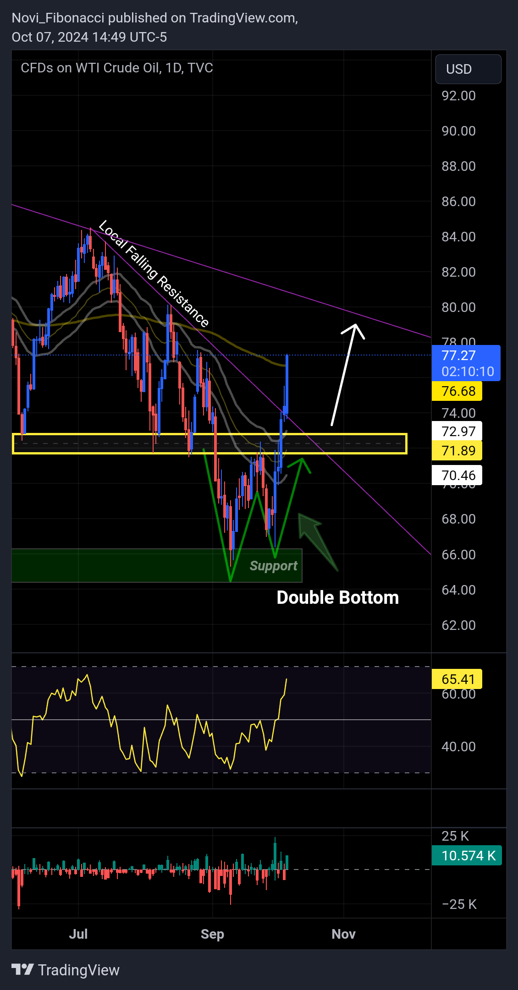The height and width of the screenshot is (990, 518).
Task: Click the 86.00 price axis label
Action: pos(458,202)
